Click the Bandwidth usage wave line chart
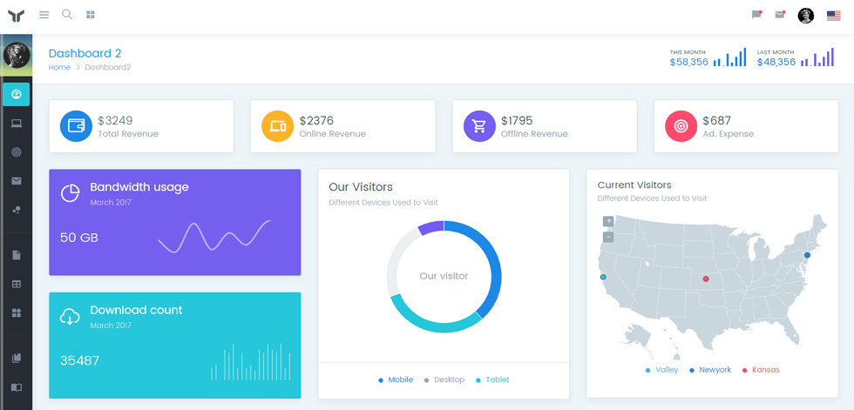The image size is (854, 410). 214,237
